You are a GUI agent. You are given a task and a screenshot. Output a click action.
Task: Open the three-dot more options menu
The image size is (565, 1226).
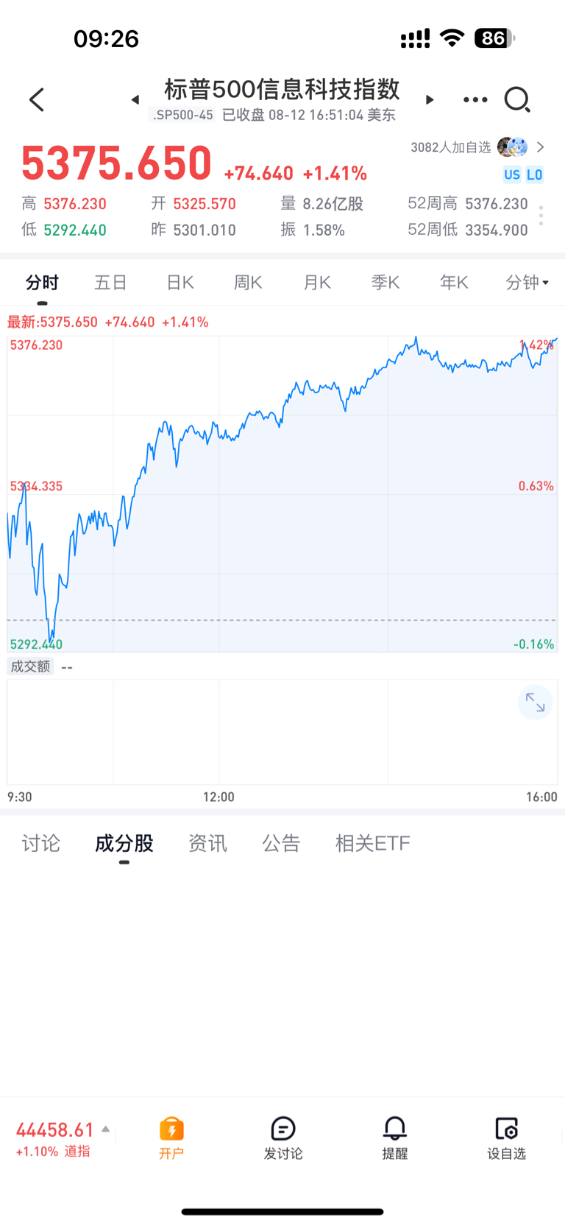[475, 99]
